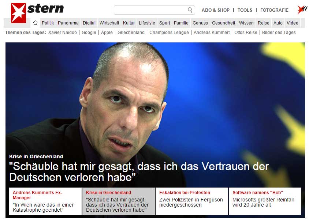Viewport: 309px width, 219px height.
Task: Open the stern TV logo icon
Action: tap(302, 9)
